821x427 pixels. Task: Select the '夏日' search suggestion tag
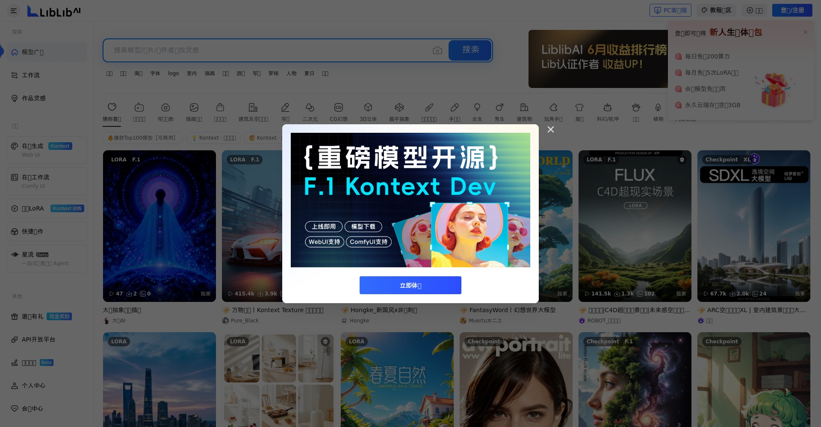(x=309, y=73)
